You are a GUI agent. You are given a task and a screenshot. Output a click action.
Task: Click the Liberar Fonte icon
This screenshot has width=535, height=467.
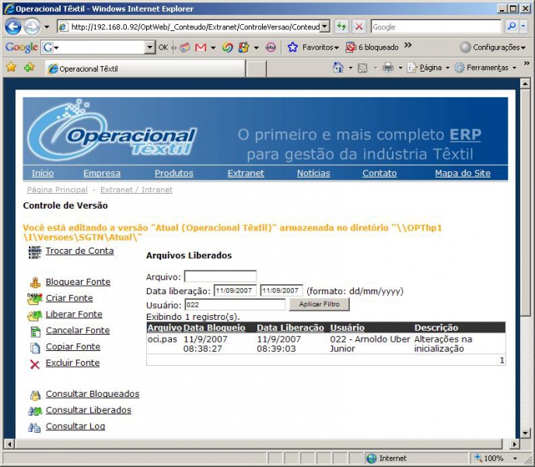(x=34, y=315)
